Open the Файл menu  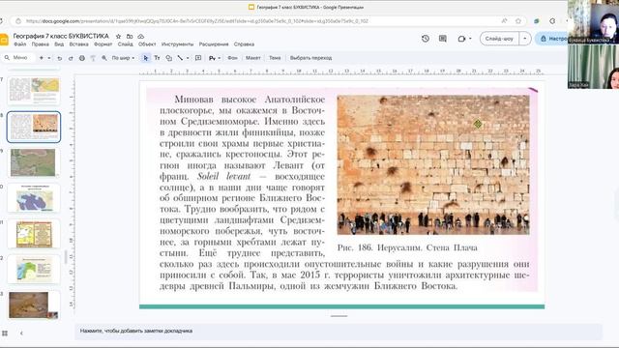tap(19, 44)
